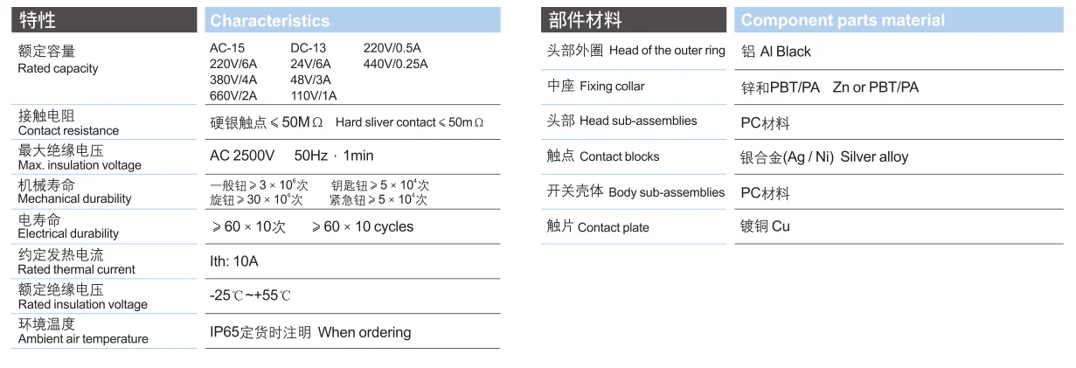Screen dimensions: 1076x368
Task: Click the Contact resistance label
Action: click(x=68, y=130)
